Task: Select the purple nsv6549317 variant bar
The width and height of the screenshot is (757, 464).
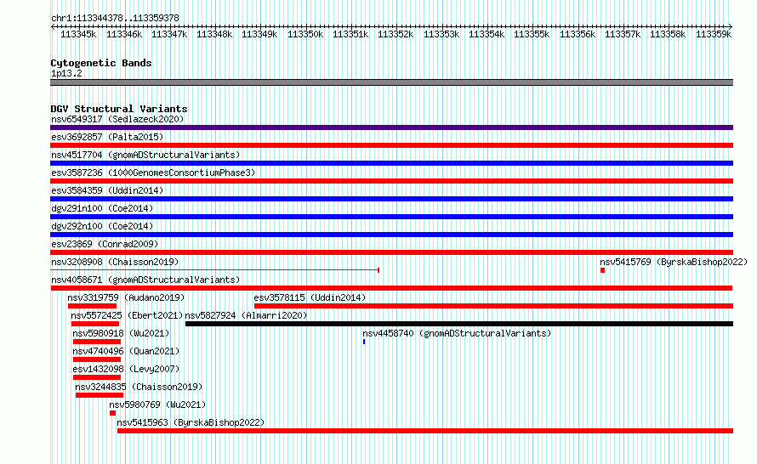Action: [x=391, y=127]
